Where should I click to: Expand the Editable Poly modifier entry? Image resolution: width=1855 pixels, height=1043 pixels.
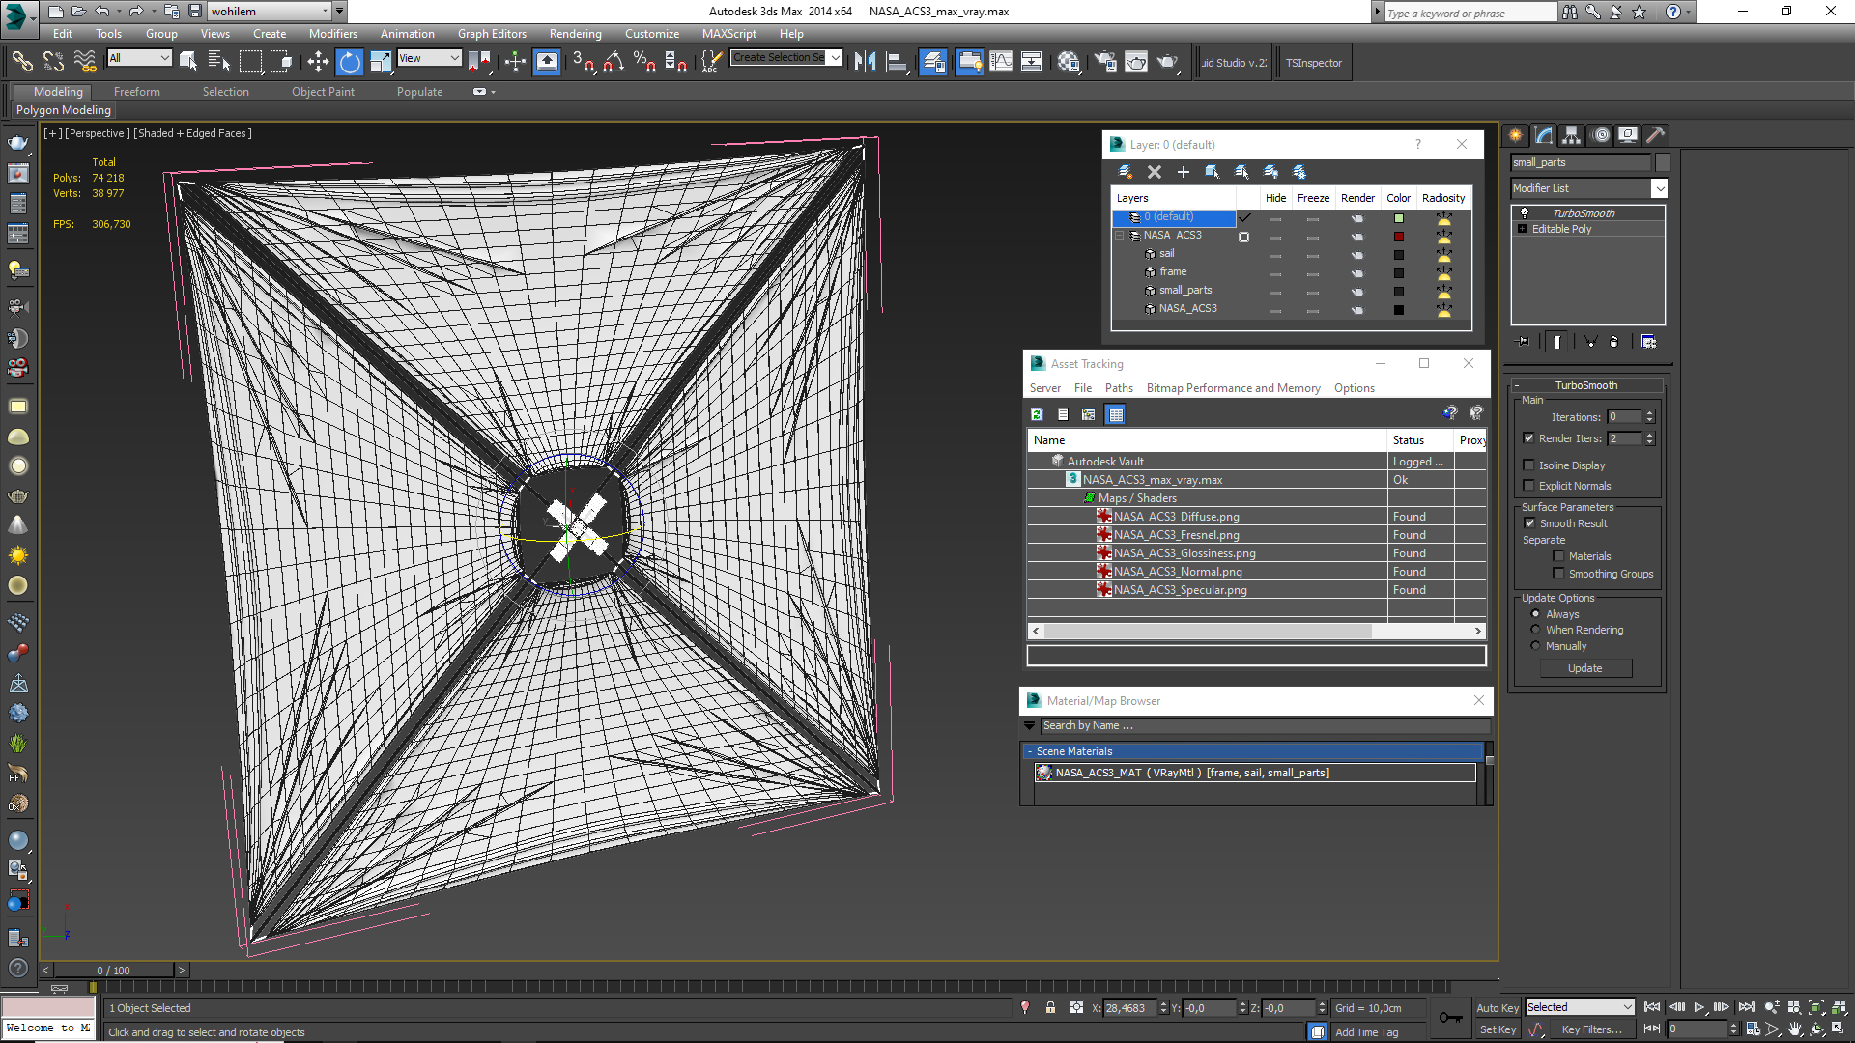[1522, 229]
